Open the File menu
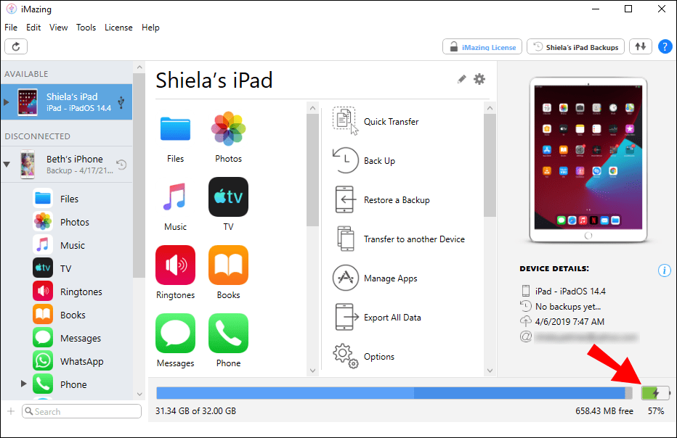The width and height of the screenshot is (677, 438). (11, 28)
